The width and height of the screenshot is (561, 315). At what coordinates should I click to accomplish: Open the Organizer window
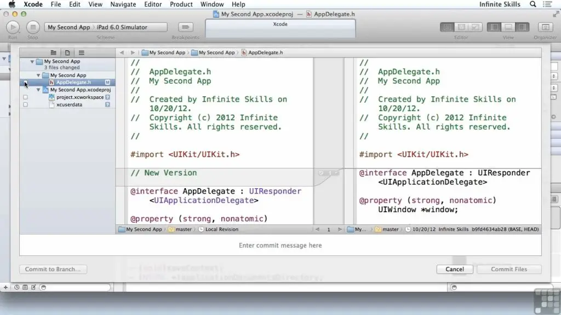click(x=545, y=27)
